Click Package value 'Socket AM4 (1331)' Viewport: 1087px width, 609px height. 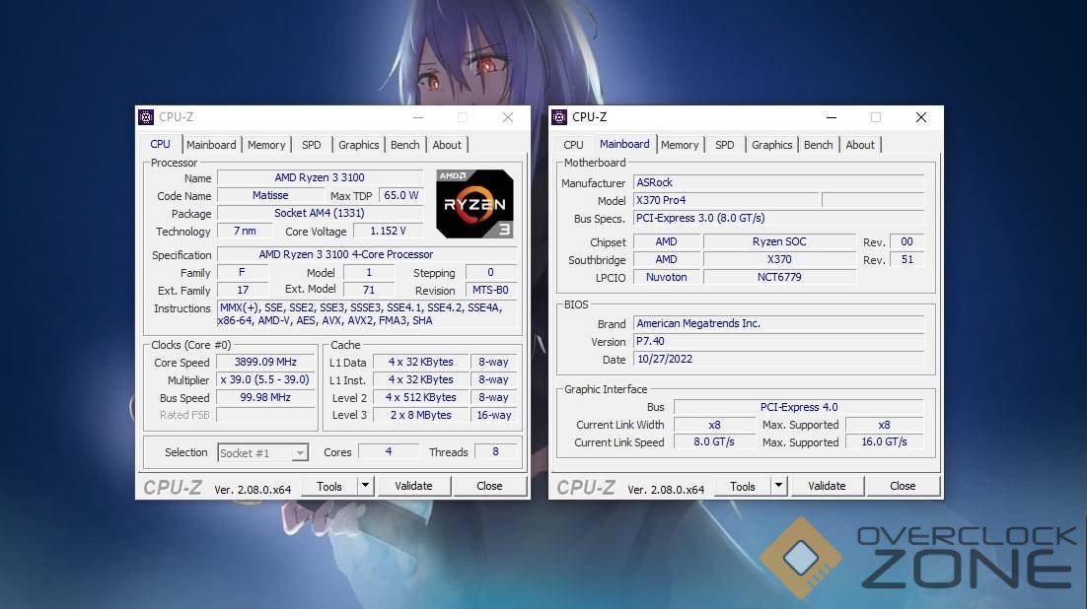320,214
